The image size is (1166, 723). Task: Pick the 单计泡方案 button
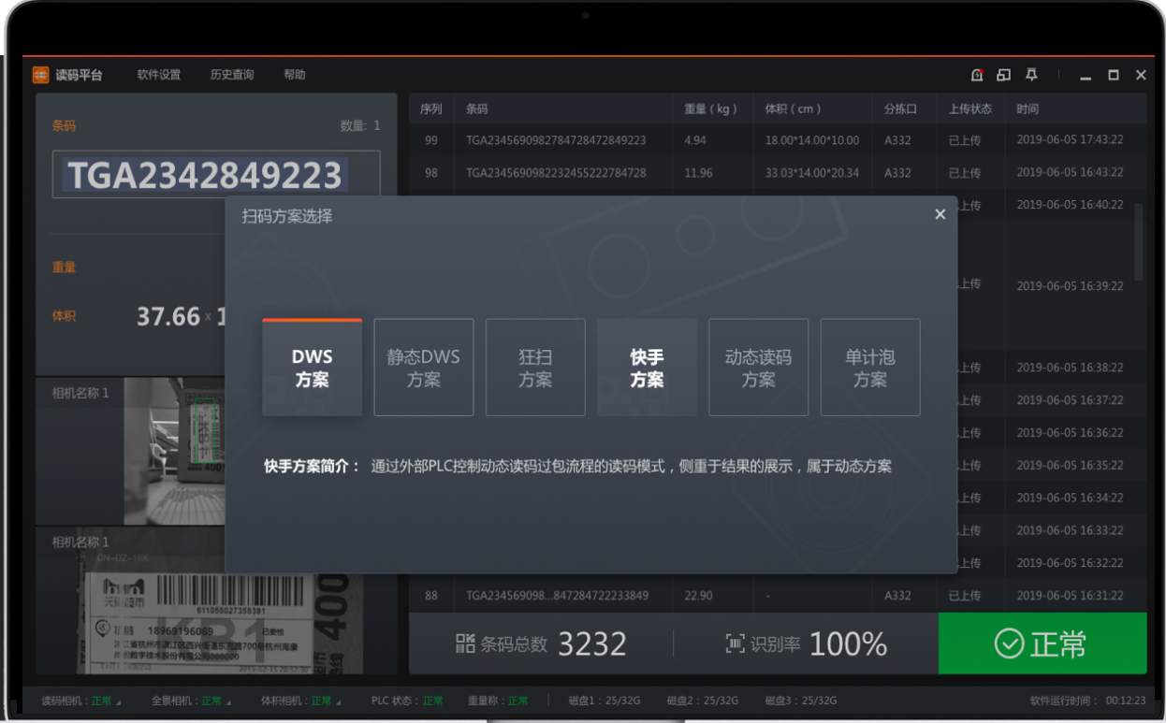click(x=869, y=368)
